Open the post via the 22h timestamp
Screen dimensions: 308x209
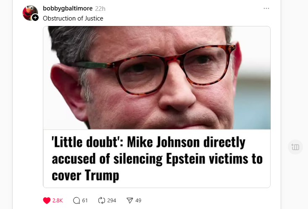coord(100,9)
